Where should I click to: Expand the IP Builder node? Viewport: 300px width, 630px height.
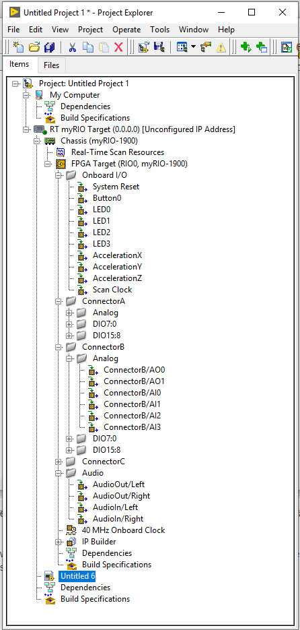tap(59, 542)
